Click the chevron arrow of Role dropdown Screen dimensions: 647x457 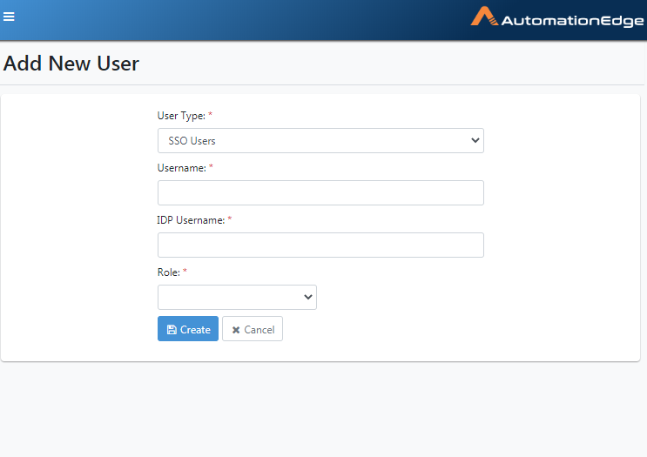tap(307, 297)
